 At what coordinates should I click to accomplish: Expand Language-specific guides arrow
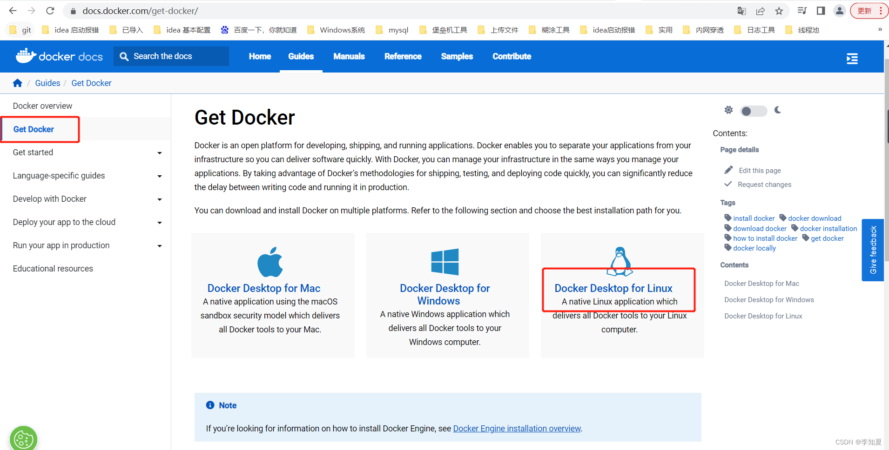[x=160, y=176]
